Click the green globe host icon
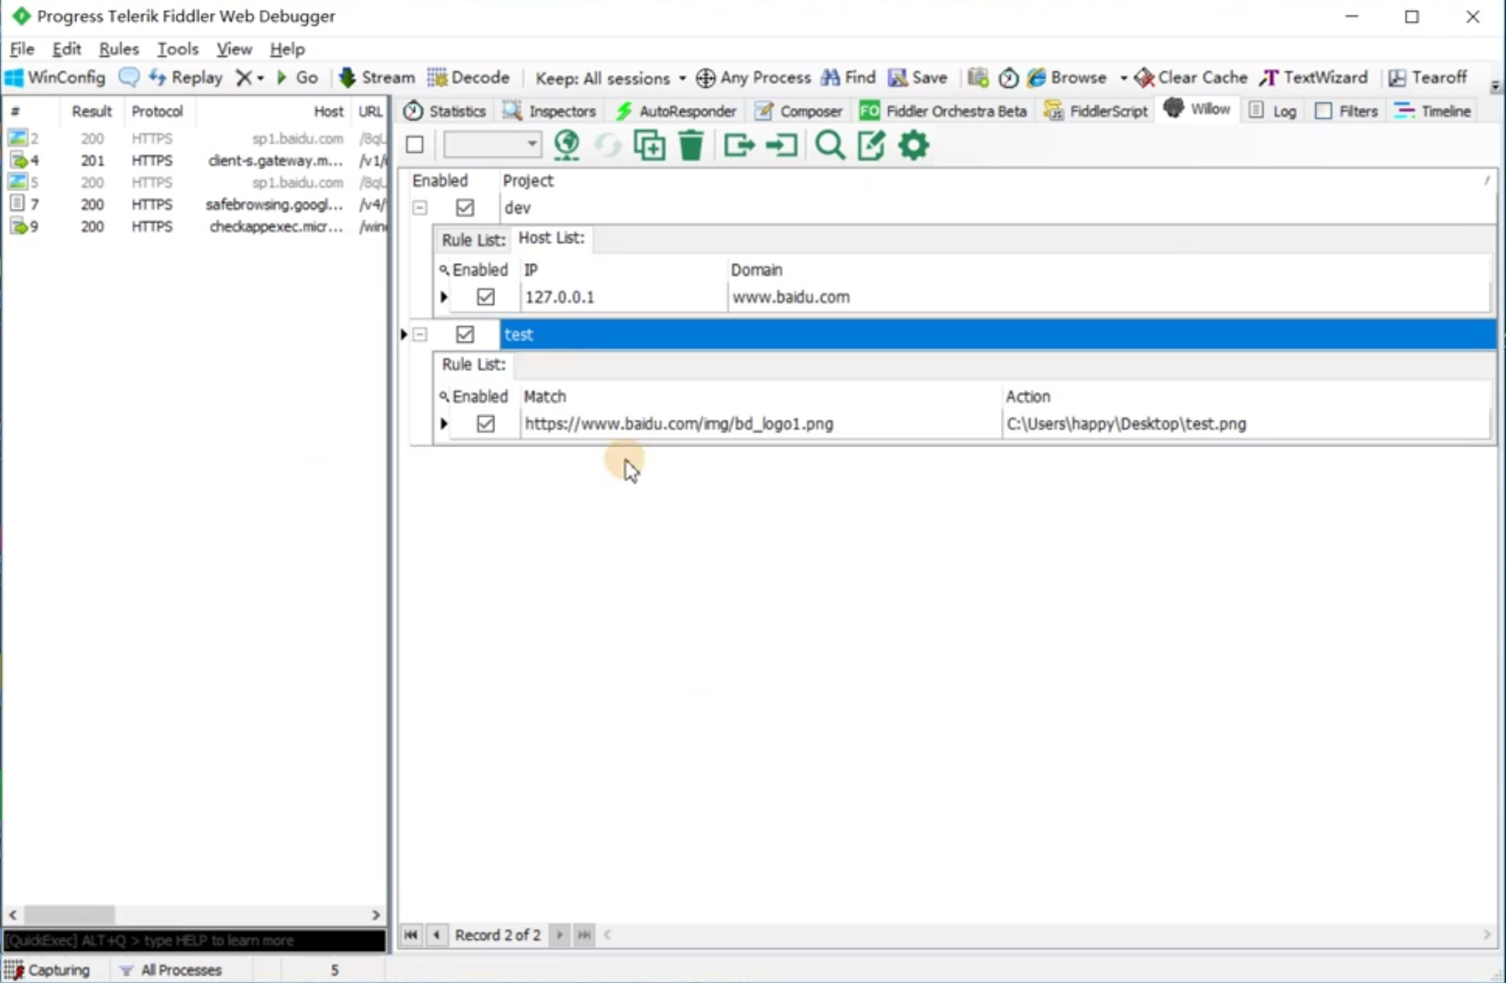Viewport: 1506px width, 983px height. point(566,145)
